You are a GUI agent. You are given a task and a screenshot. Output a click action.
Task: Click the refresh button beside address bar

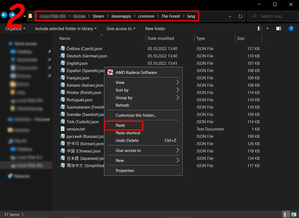click(x=240, y=16)
